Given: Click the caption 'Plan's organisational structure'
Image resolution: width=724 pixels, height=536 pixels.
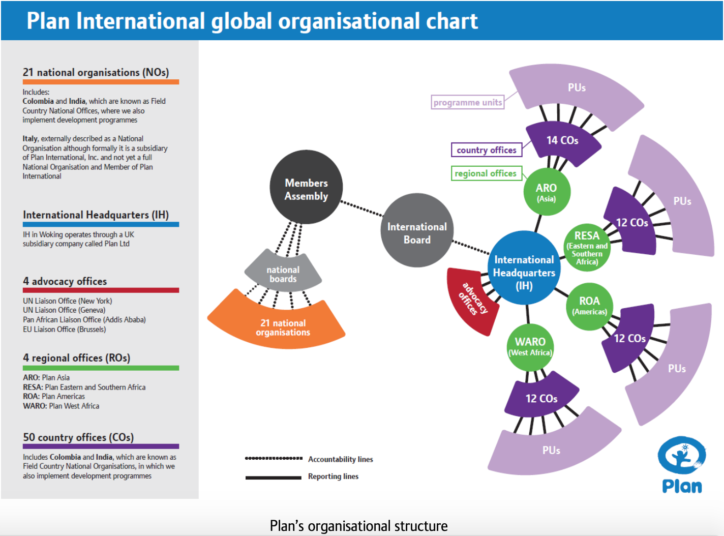Looking at the screenshot, I should coord(359,526).
